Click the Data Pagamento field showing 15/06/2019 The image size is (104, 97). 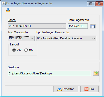click(78, 26)
